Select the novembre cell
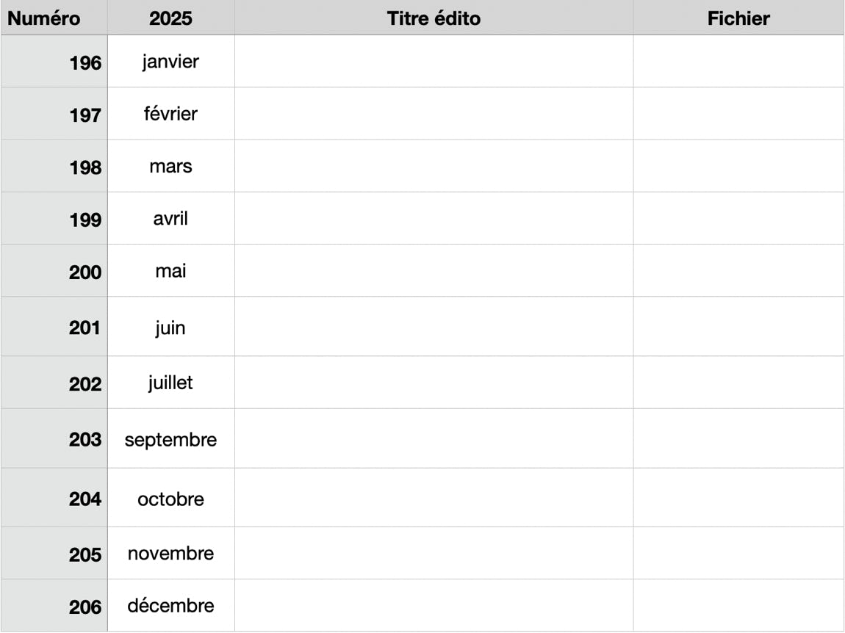This screenshot has width=845, height=633. tap(170, 553)
